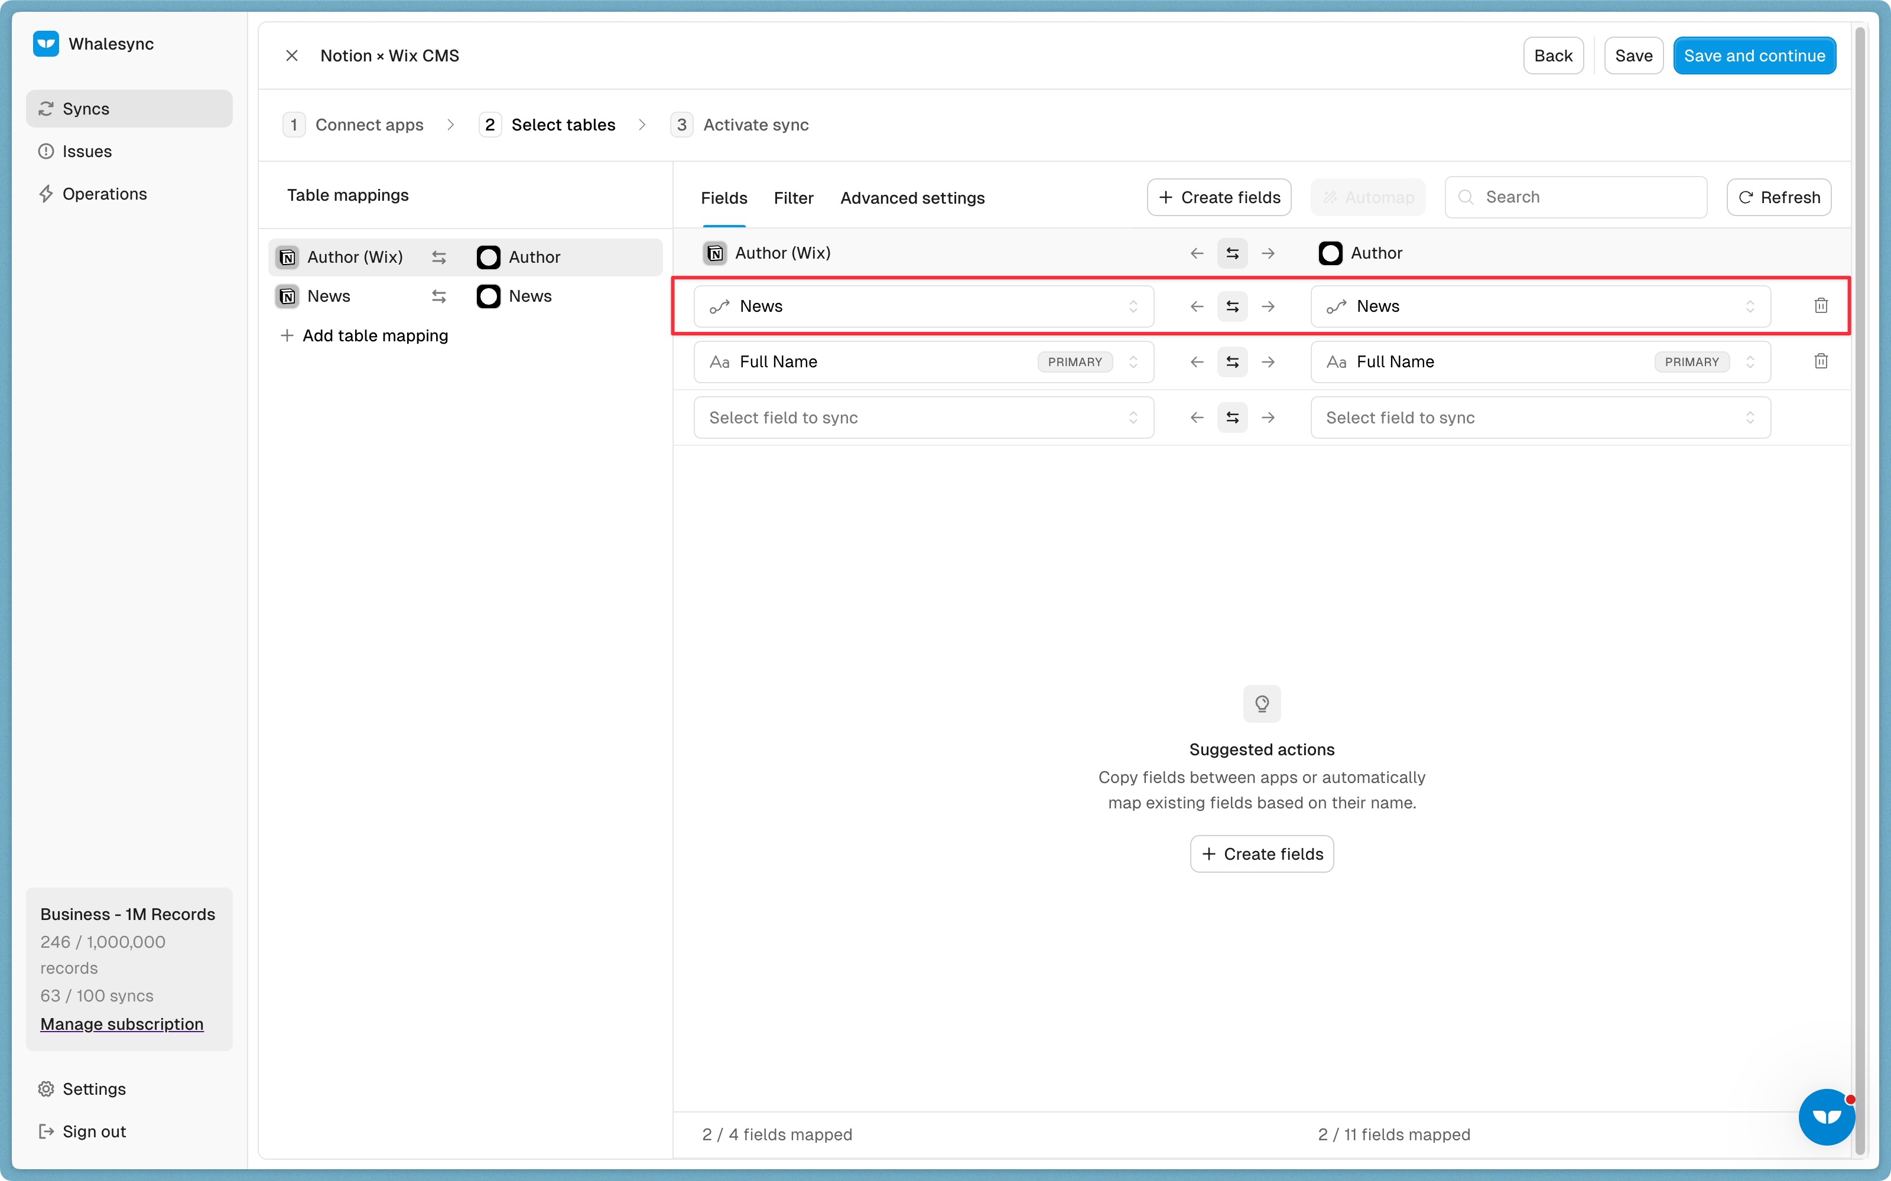Viewport: 1891px width, 1181px height.
Task: Delete the Full Name field mapping
Action: tap(1821, 361)
